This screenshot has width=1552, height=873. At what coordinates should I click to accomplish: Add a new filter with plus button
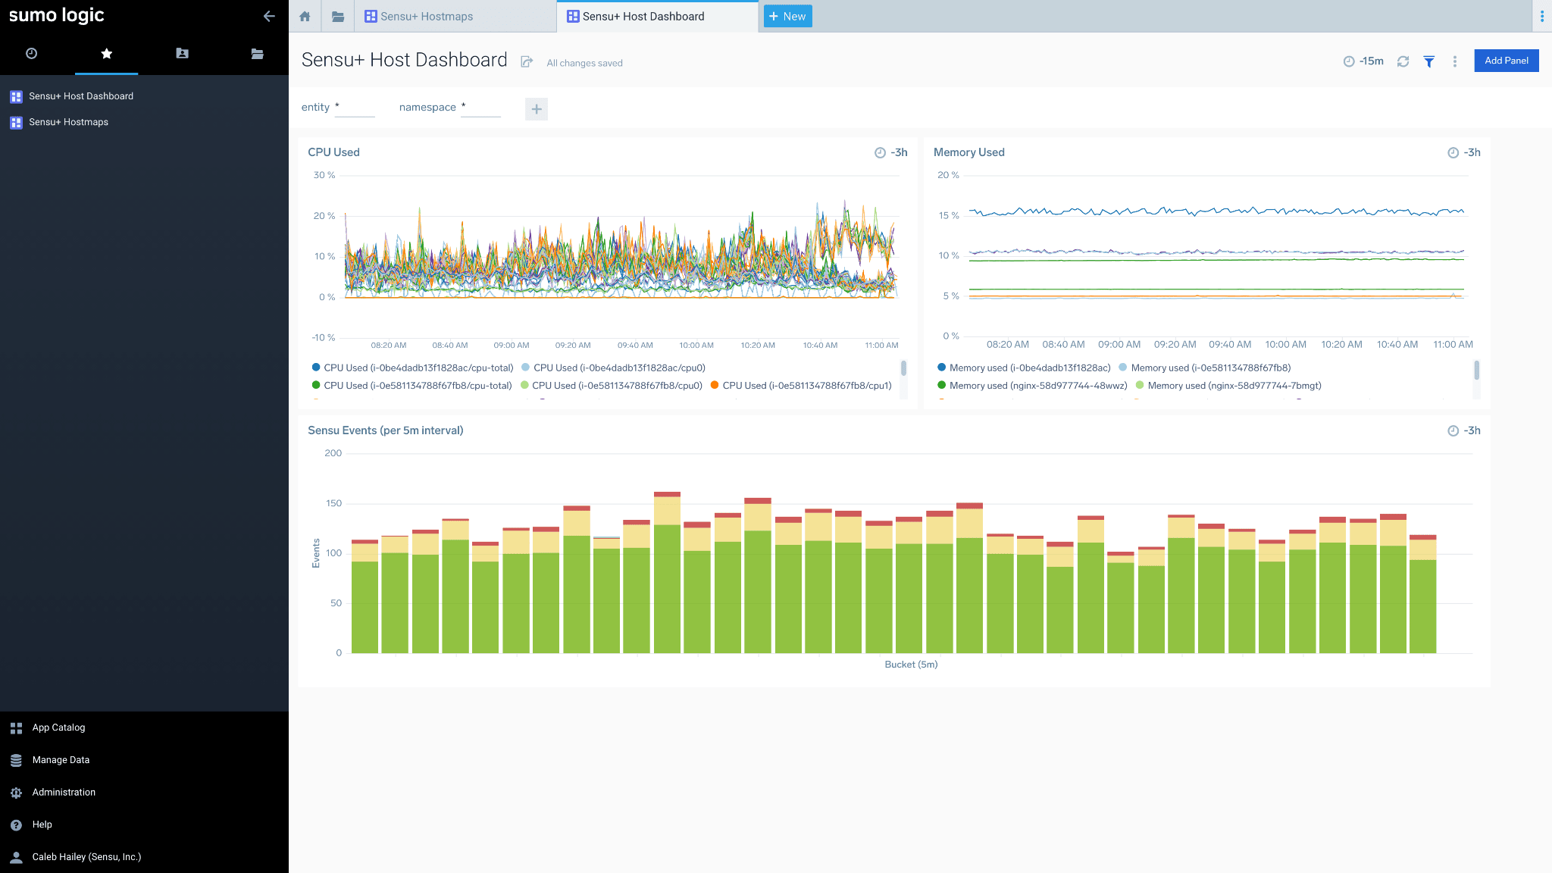point(537,109)
